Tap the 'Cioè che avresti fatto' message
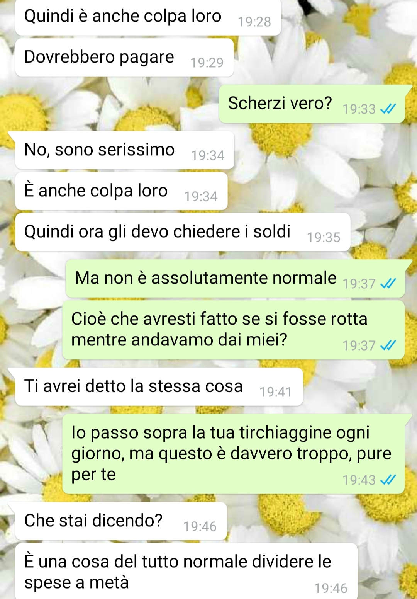This screenshot has width=417, height=599. 233,330
